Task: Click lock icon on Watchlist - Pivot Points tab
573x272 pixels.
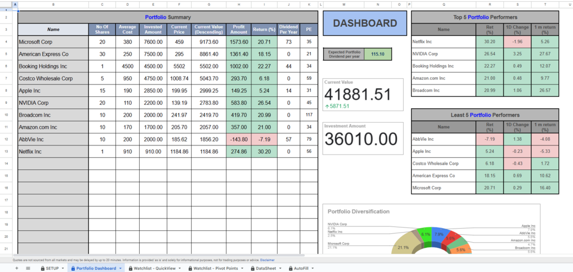Action: click(190, 269)
